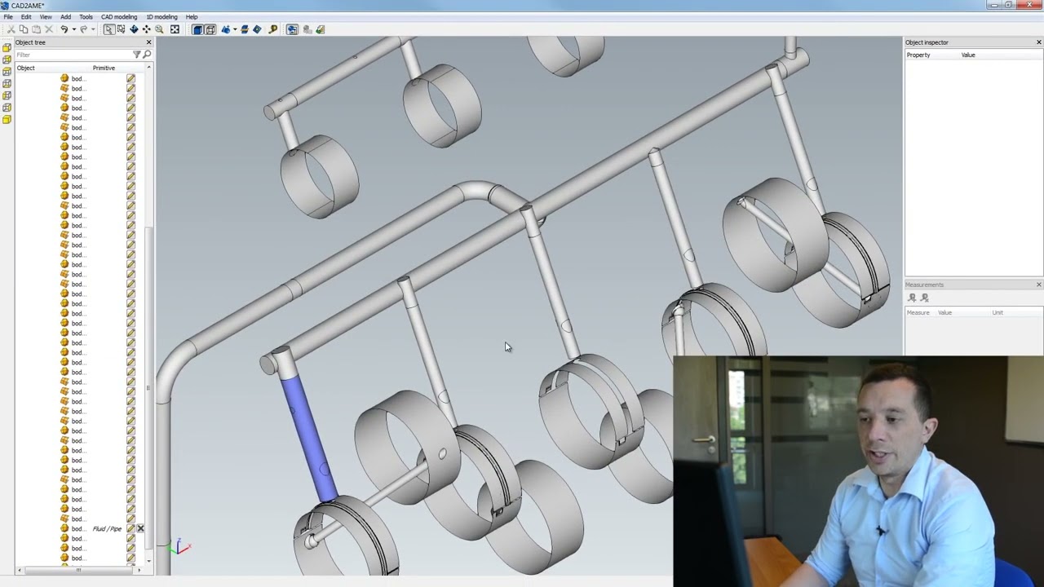
Task: Click the highlighted blue pipe in 3D view
Action: 308,437
